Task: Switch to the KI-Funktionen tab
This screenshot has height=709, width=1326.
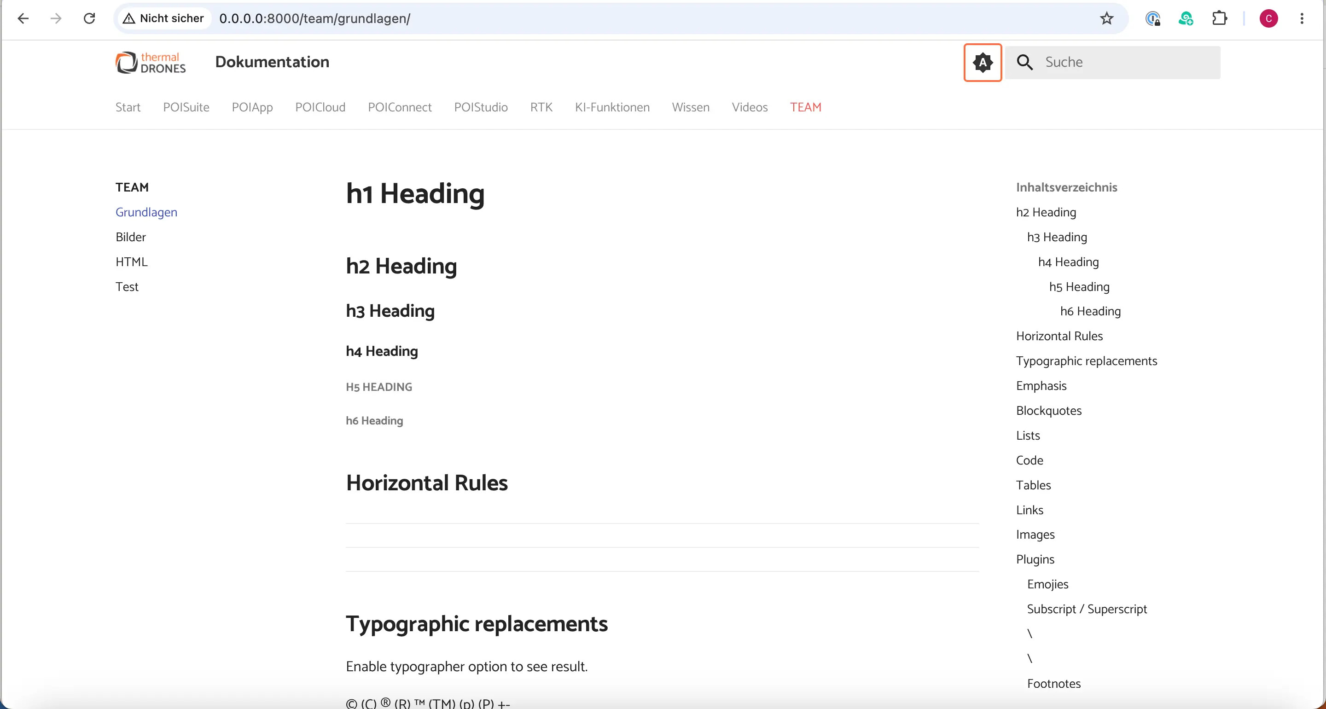Action: 612,107
